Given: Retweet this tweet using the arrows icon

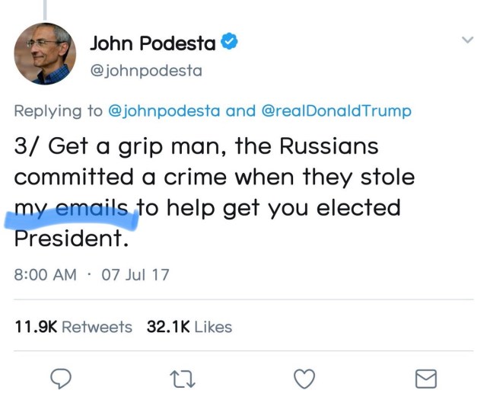Looking at the screenshot, I should point(182,378).
